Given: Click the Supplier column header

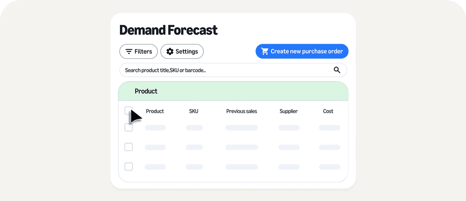Looking at the screenshot, I should pyautogui.click(x=289, y=111).
